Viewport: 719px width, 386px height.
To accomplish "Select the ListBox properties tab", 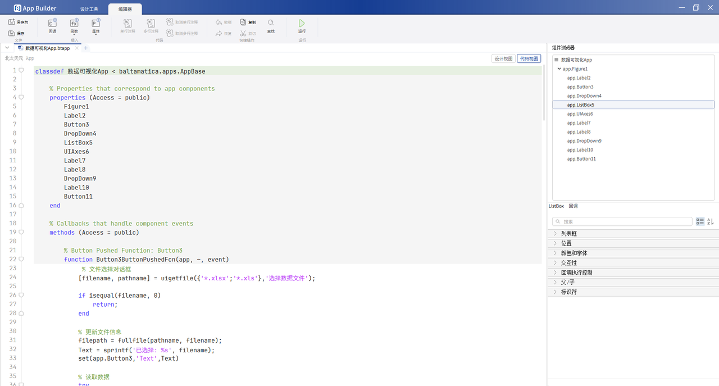I will coord(556,206).
